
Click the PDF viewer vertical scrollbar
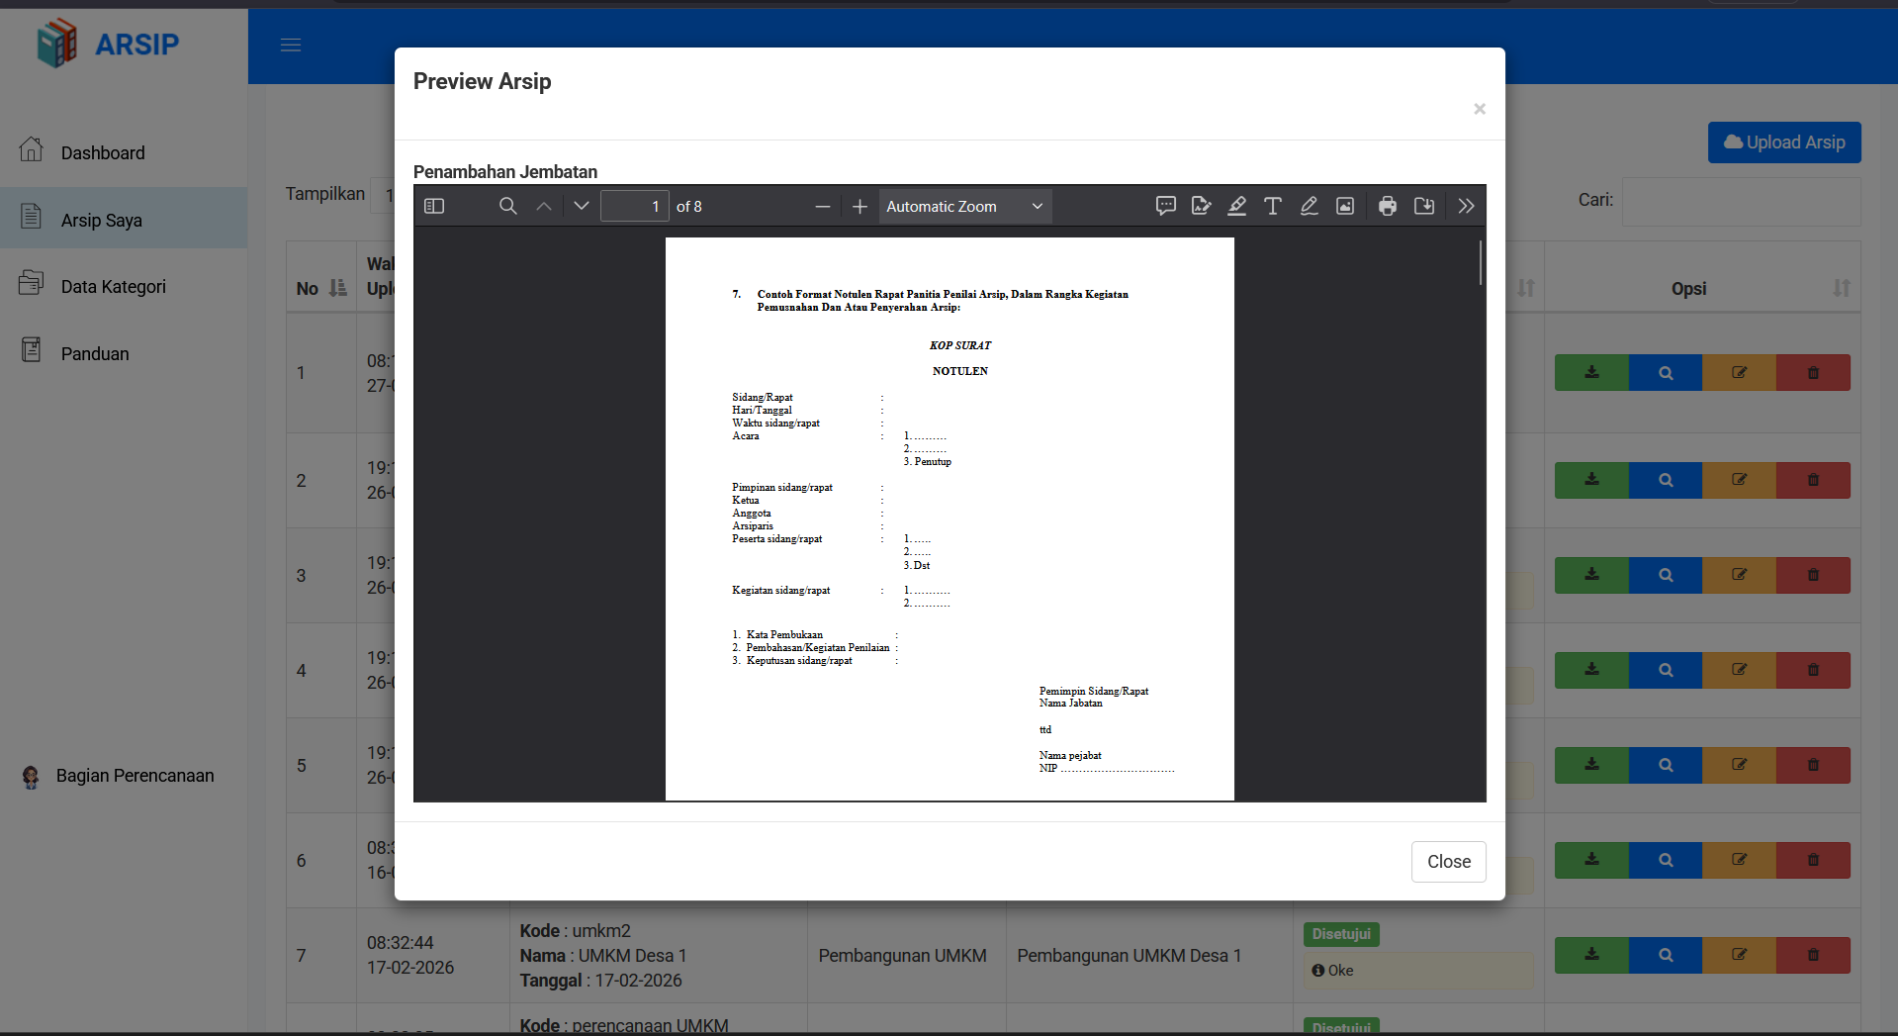point(1481,262)
